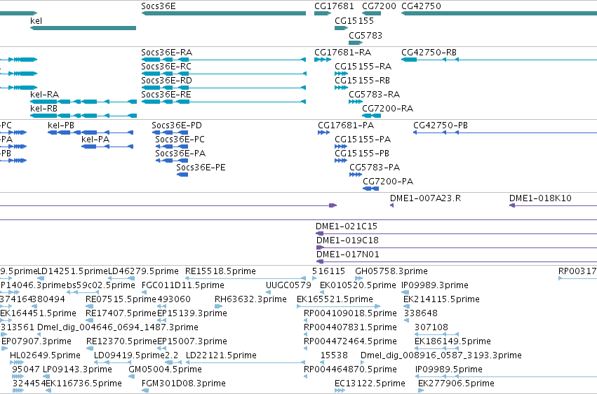Select the CG15155-RB transcript

341,88
